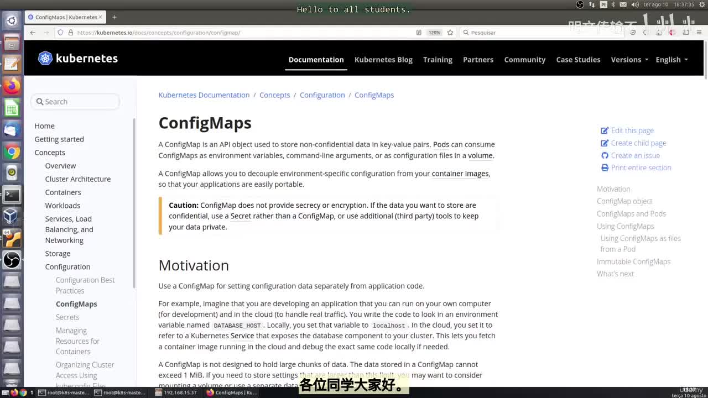Switch to 192.168.15.37 taskbar window
This screenshot has height=398, width=708.
click(x=176, y=392)
